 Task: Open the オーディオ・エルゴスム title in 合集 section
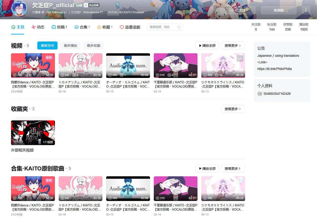(x=128, y=207)
